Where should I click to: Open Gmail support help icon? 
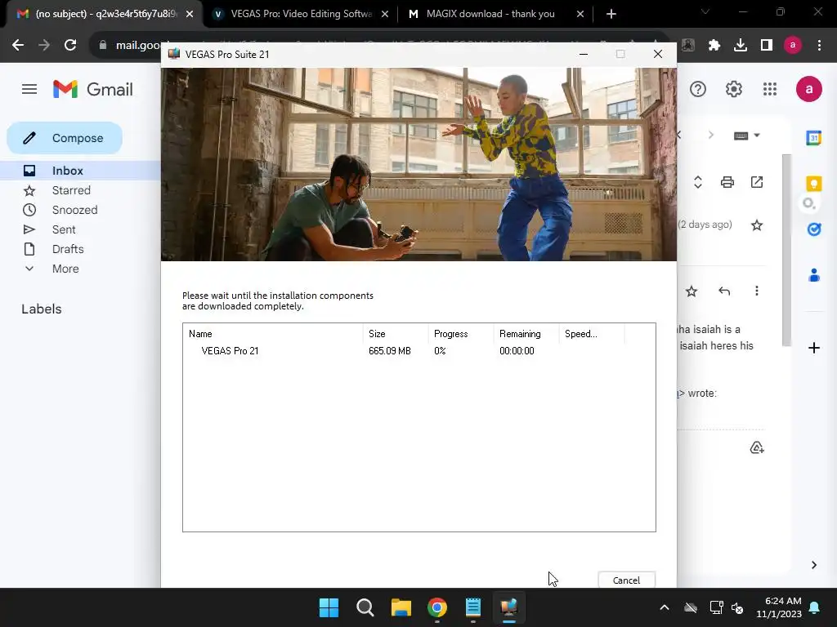pyautogui.click(x=698, y=89)
